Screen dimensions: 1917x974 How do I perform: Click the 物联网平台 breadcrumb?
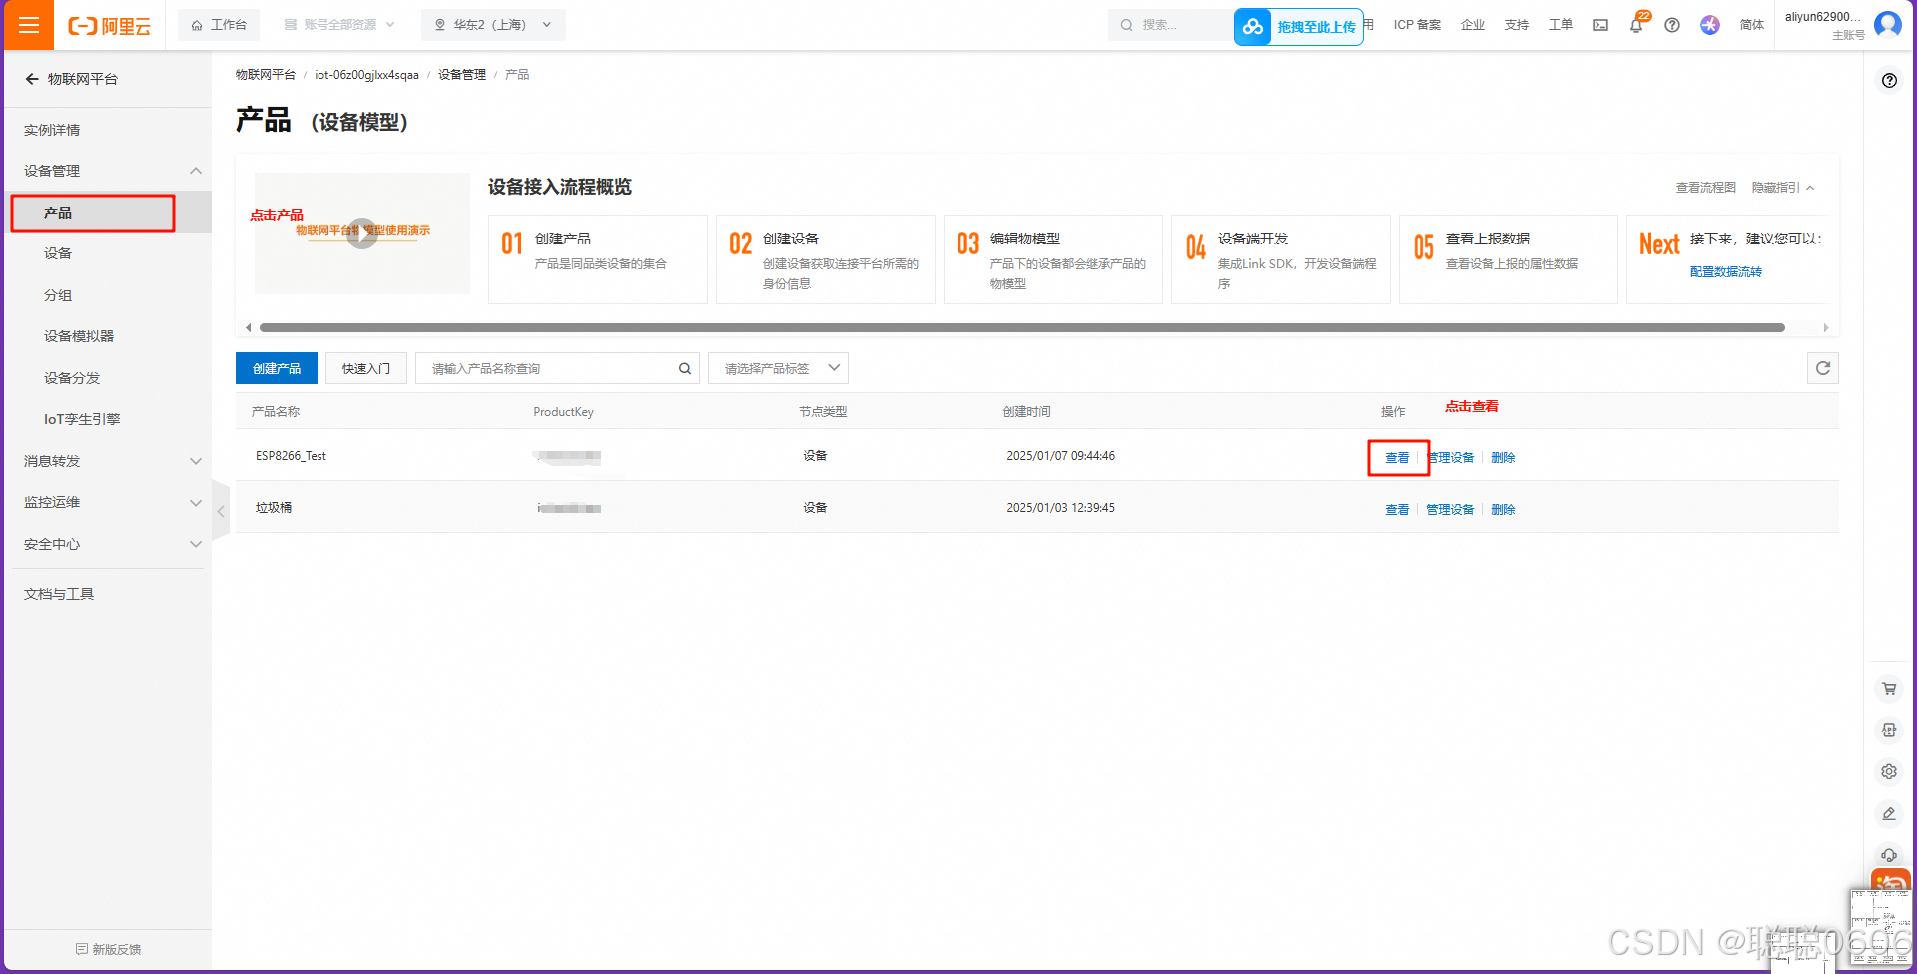click(266, 75)
